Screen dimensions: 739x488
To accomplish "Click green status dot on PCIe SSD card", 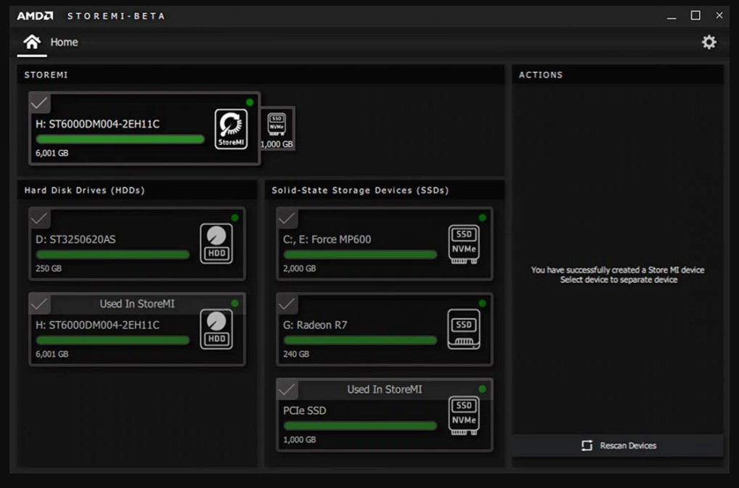I will (x=482, y=389).
